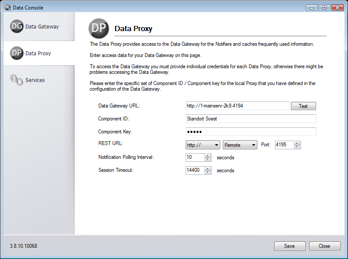Increase Notification Polling Interval value
The height and width of the screenshot is (259, 348).
[208, 155]
